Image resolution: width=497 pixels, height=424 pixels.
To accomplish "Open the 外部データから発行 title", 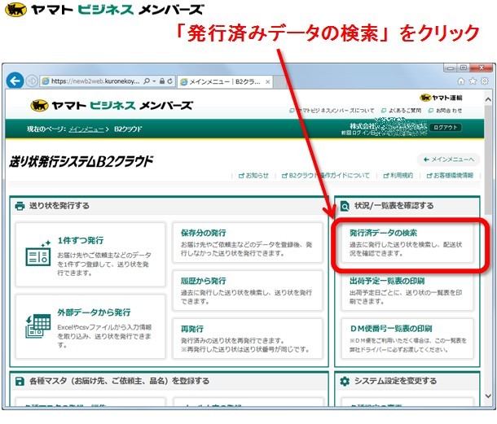I will click(94, 313).
